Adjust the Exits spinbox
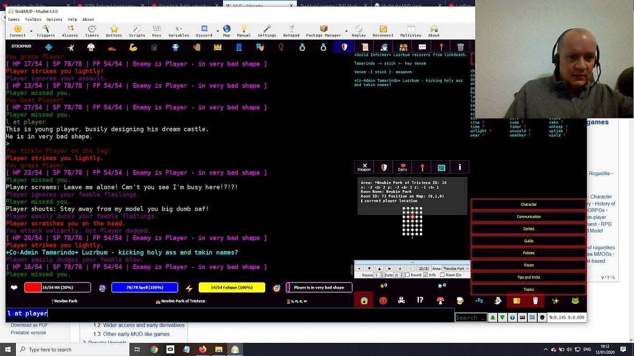The image size is (634, 356). pyautogui.click(x=399, y=275)
